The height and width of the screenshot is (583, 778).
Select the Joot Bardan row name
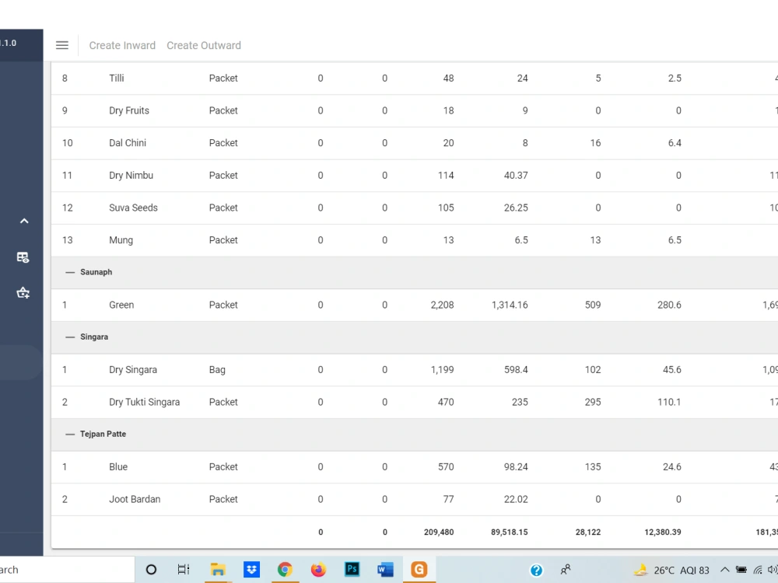click(135, 499)
